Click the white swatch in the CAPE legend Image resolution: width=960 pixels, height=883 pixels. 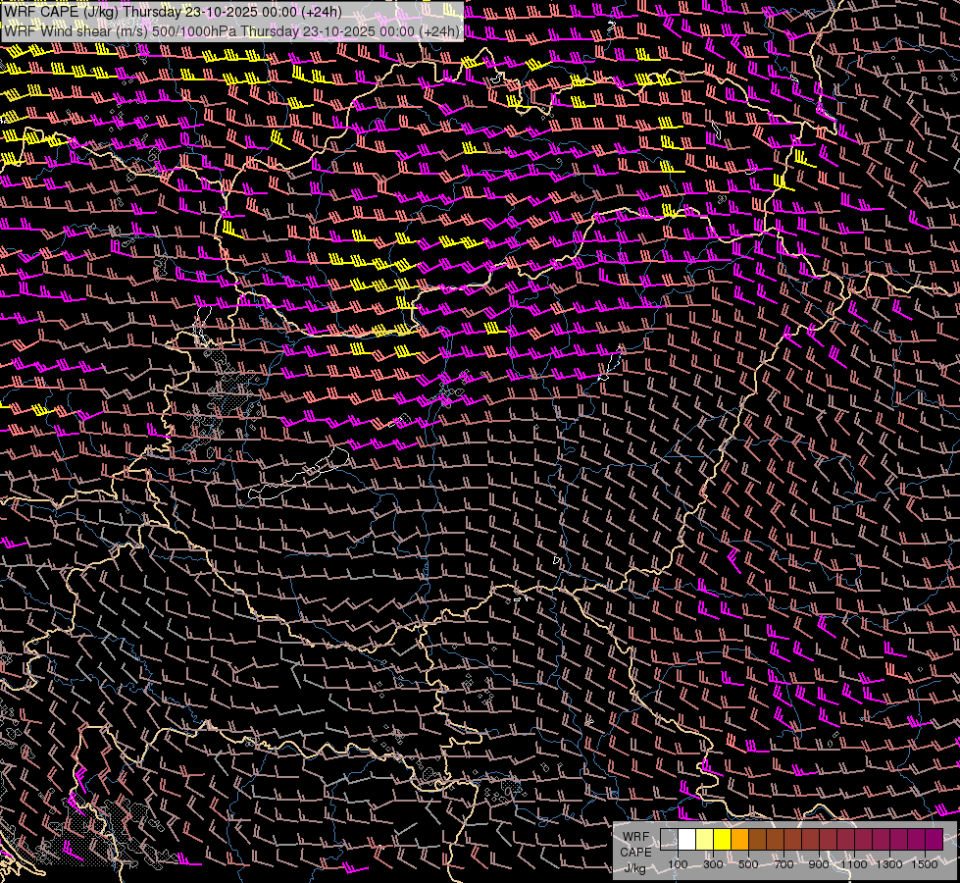(x=686, y=840)
